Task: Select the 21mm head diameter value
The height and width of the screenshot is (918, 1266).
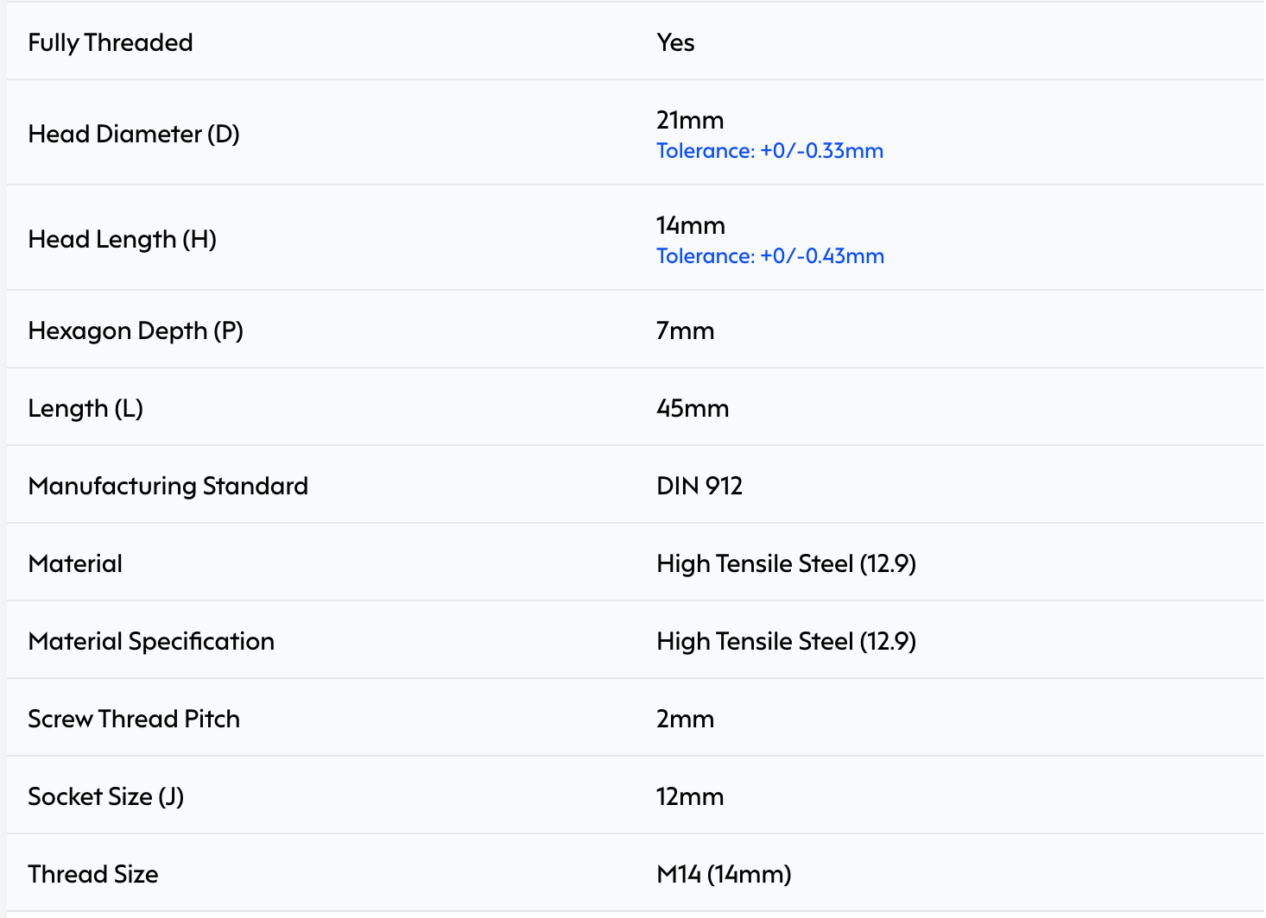Action: point(690,120)
